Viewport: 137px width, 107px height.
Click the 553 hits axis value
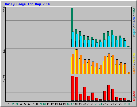tap(4, 10)
